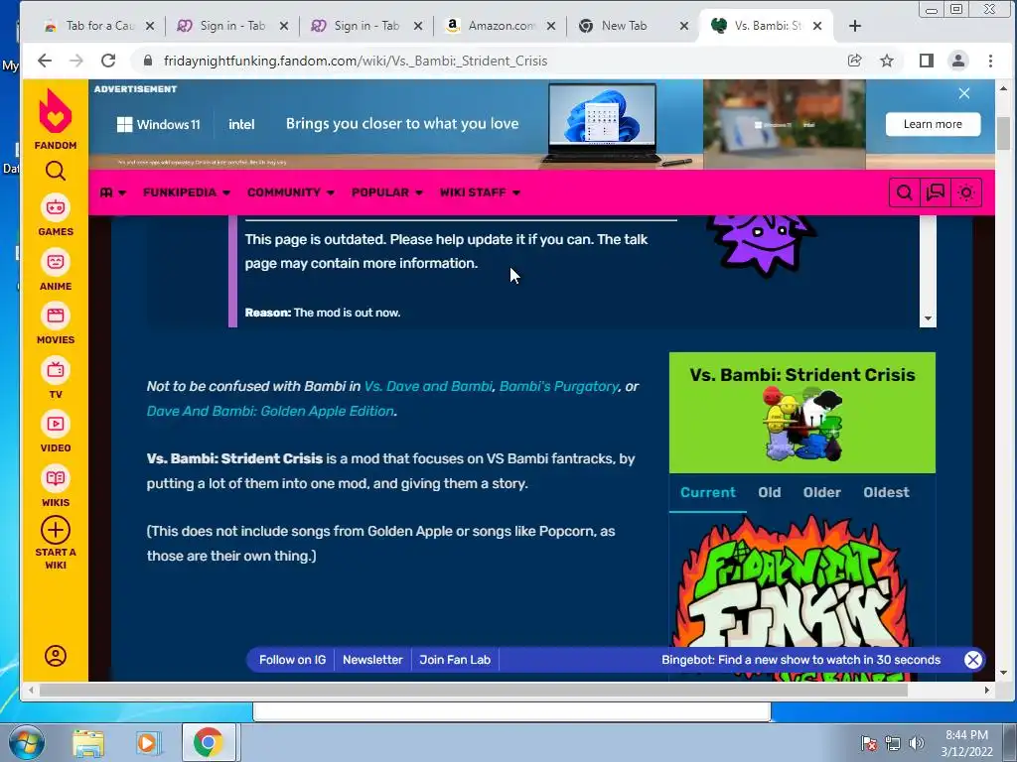1017x762 pixels.
Task: Click the wiki search magnifier in pink bar
Action: (904, 192)
